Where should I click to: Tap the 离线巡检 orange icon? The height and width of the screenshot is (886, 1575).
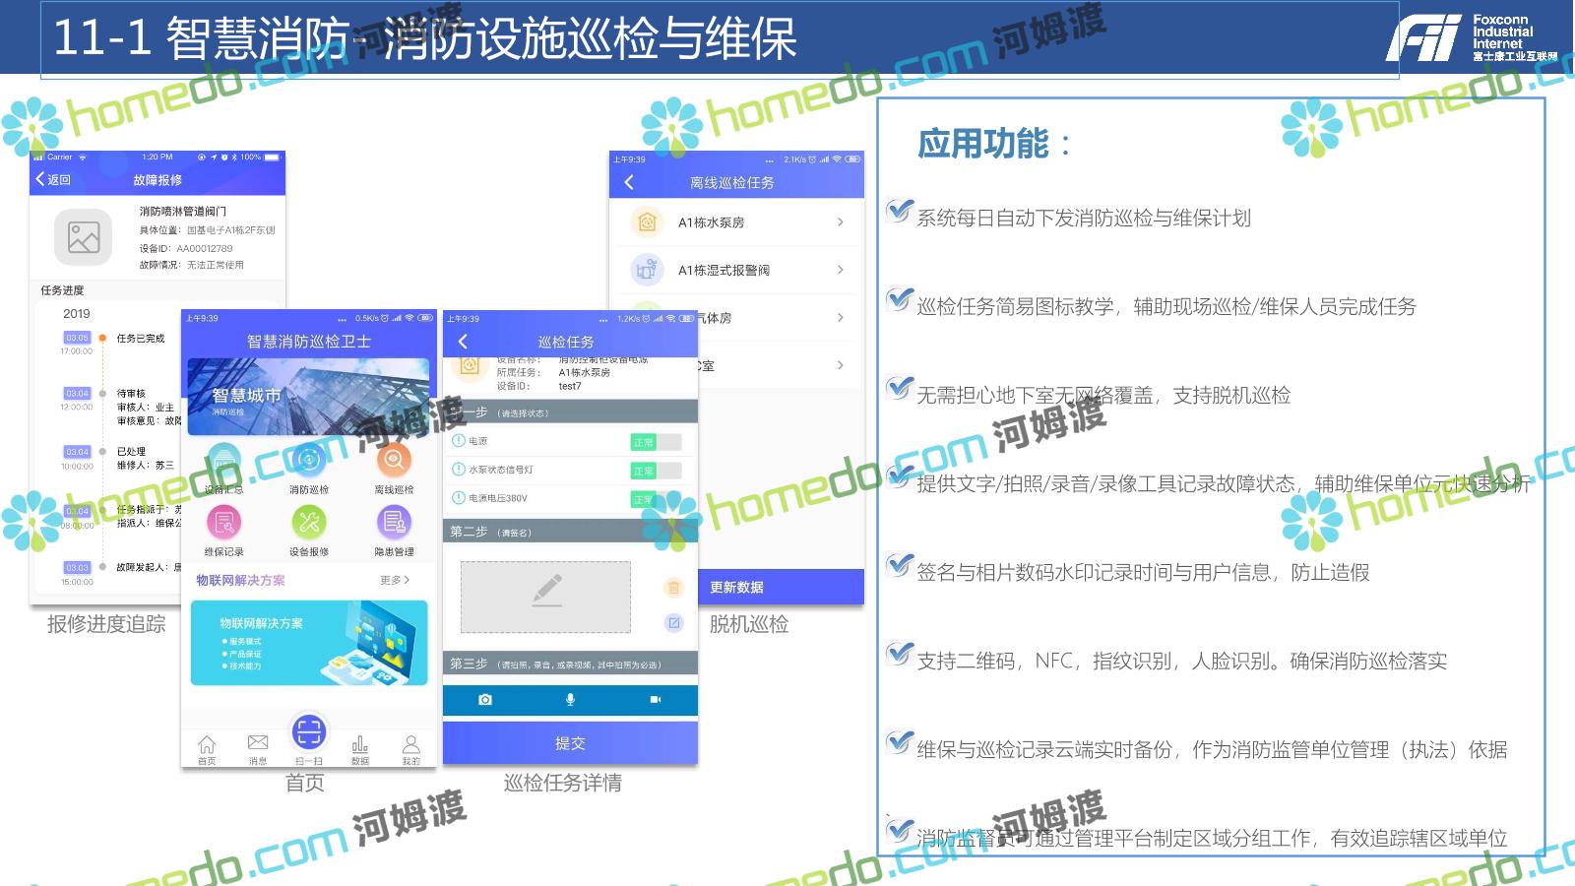tap(394, 461)
